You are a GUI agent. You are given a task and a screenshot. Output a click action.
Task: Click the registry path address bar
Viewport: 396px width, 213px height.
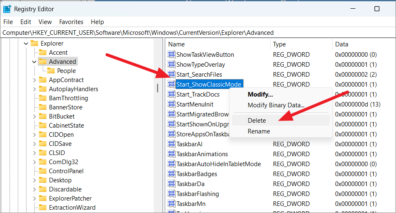pyautogui.click(x=198, y=33)
